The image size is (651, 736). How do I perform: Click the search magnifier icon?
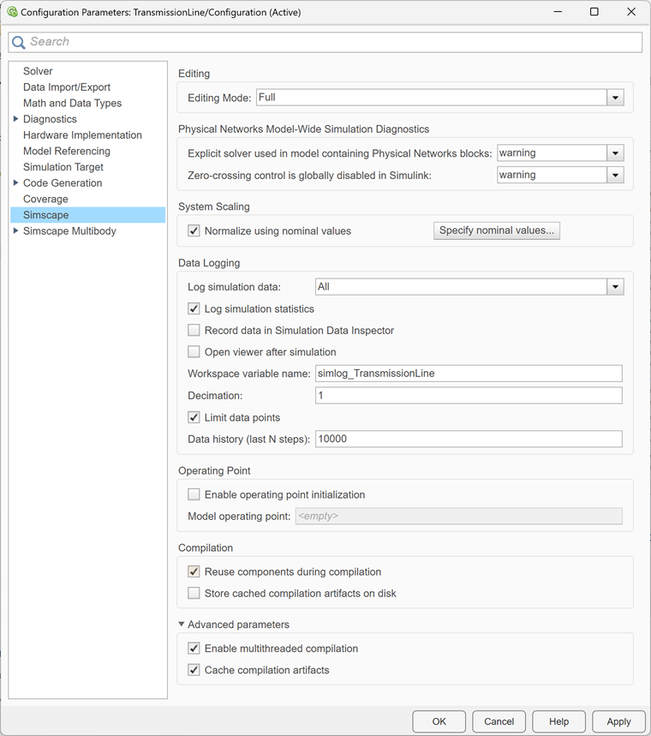[18, 42]
